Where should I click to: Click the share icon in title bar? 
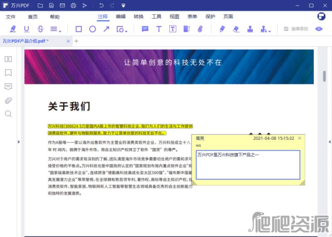85,6
